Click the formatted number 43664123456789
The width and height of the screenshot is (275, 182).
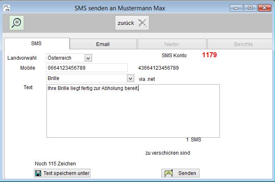click(x=158, y=68)
